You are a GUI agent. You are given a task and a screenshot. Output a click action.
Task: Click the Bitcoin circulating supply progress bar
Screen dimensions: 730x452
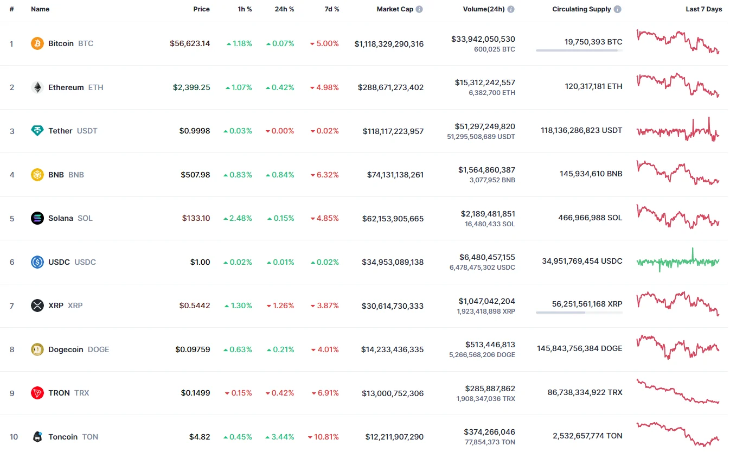(579, 50)
